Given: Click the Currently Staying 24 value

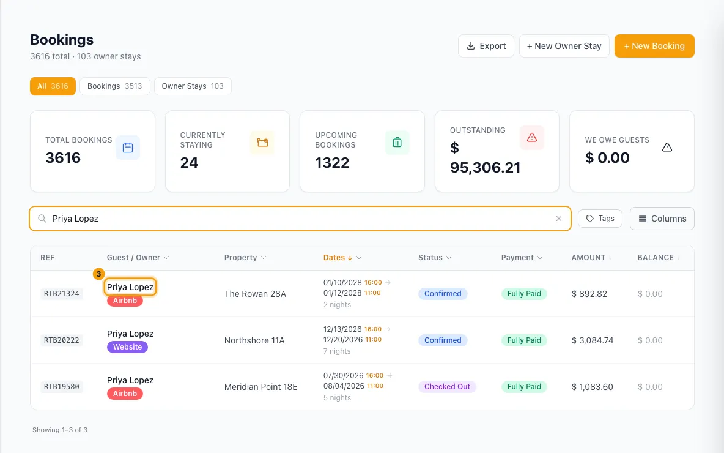Looking at the screenshot, I should pyautogui.click(x=190, y=163).
